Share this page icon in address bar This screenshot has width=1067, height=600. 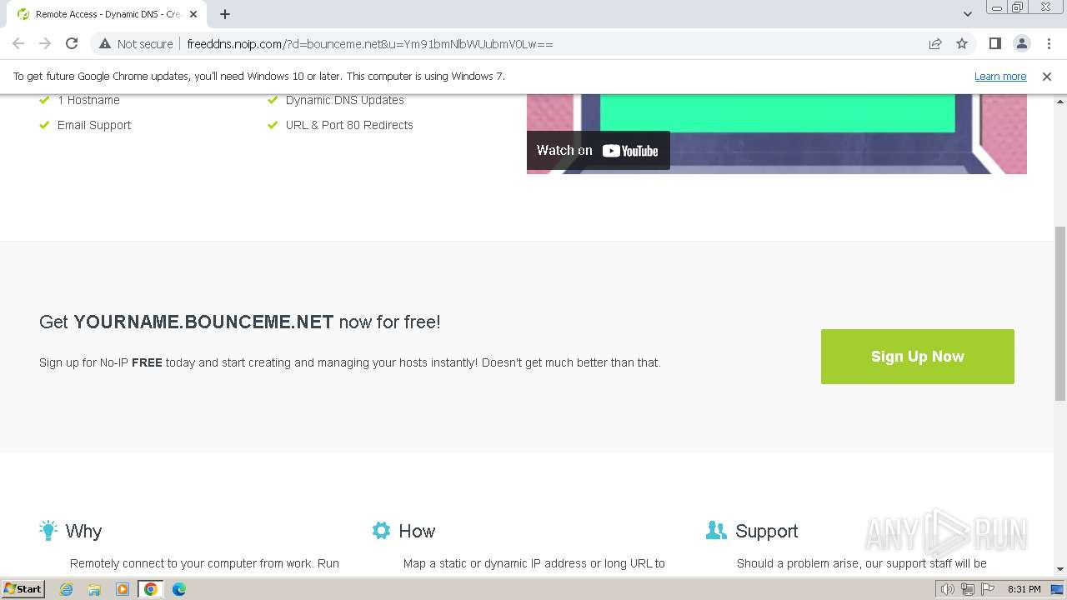coord(935,43)
